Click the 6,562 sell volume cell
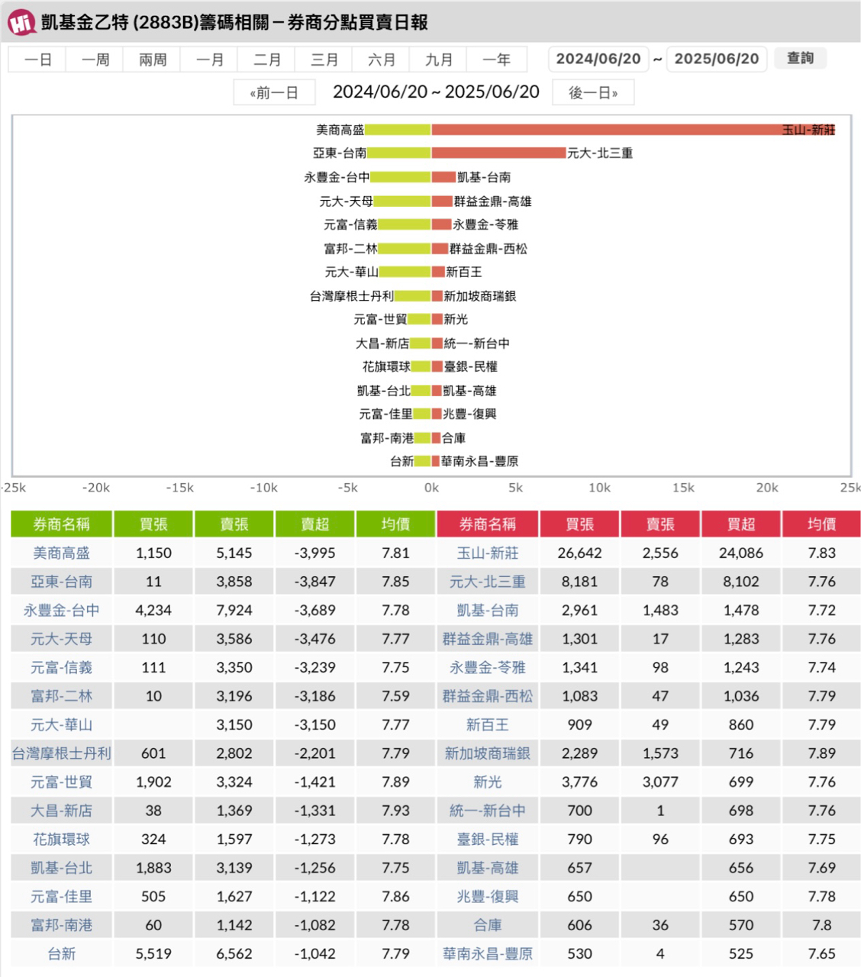 coord(234,954)
